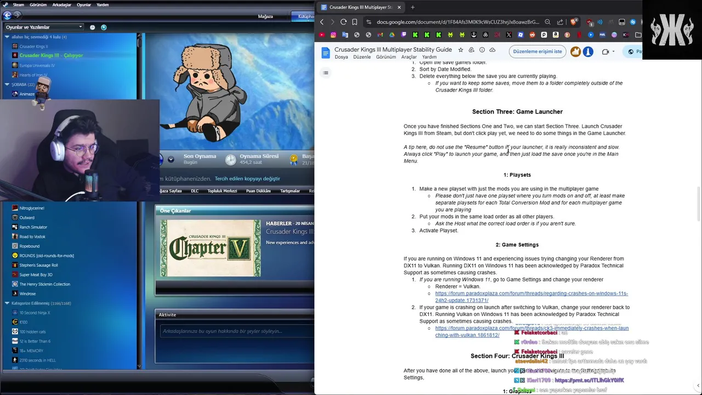Screen dimensions: 702x395
Task: Click the browser address bar URL
Action: (x=458, y=22)
